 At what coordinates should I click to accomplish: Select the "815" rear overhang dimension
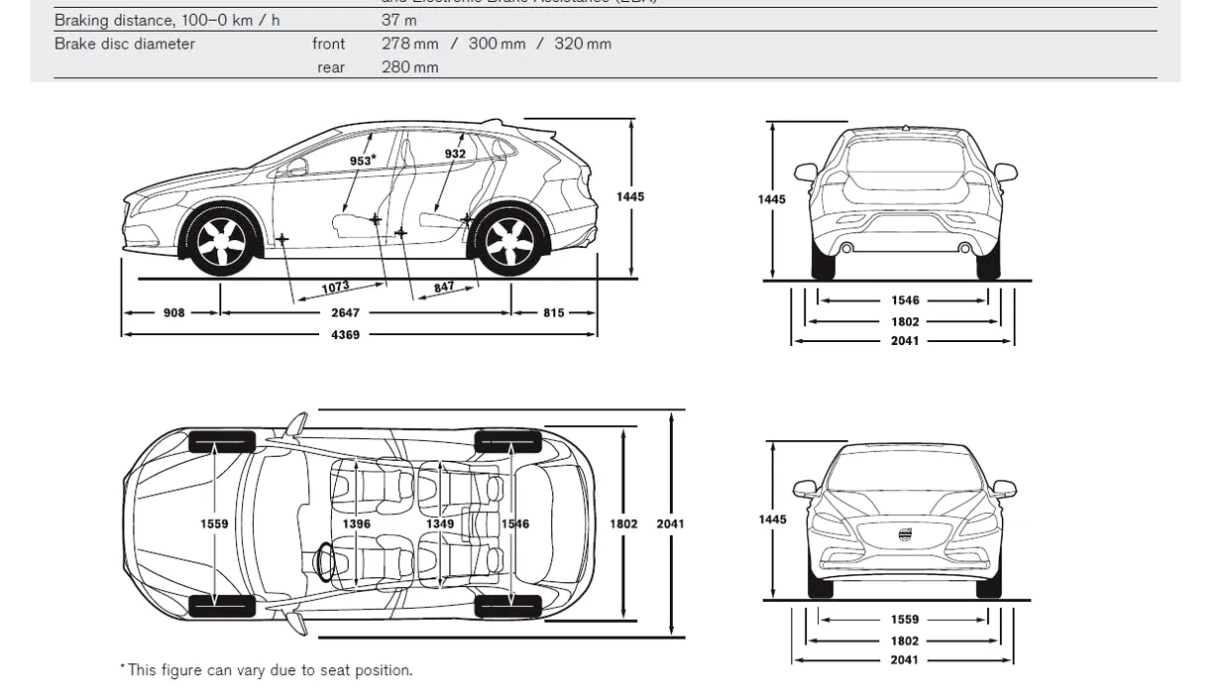[x=554, y=312]
